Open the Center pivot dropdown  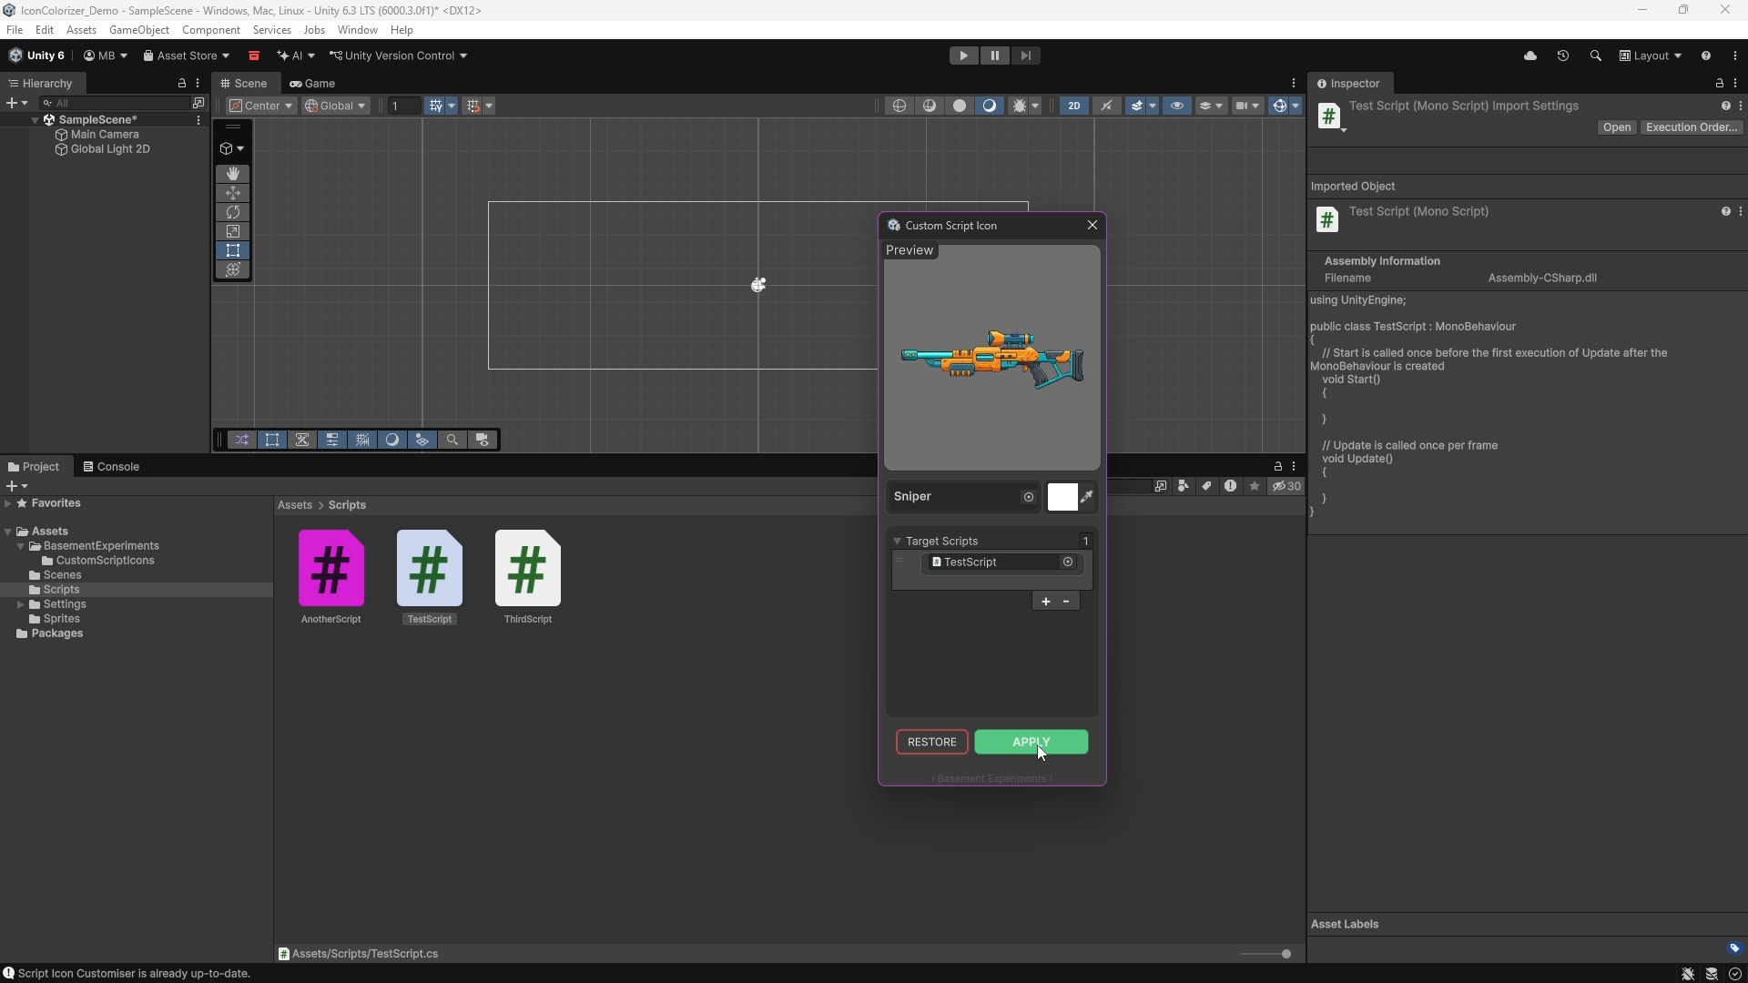click(262, 106)
